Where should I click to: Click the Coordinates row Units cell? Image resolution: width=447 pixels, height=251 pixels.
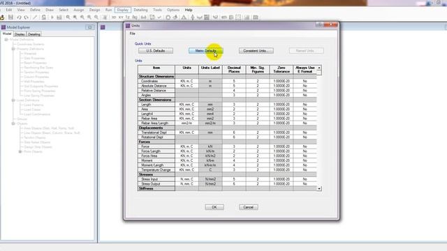(186, 81)
